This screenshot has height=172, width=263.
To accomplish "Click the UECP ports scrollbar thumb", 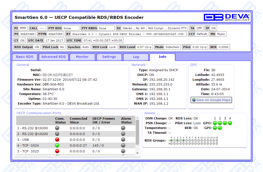I will point(137,132).
